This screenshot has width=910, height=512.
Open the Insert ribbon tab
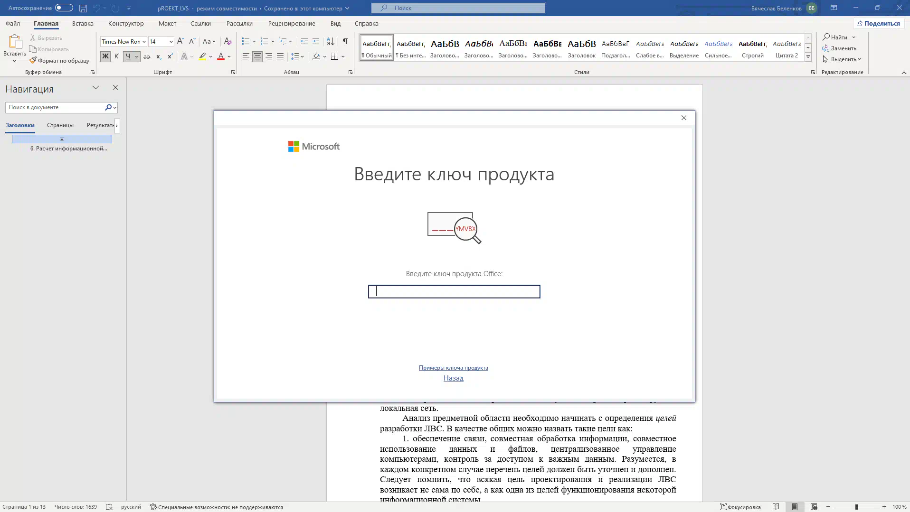(x=83, y=23)
